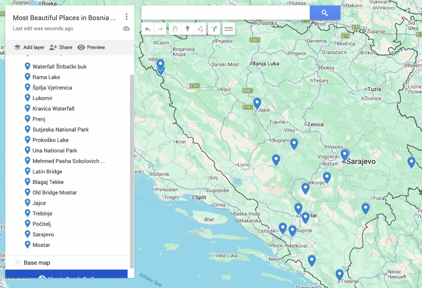
Task: Click the map pin south of Metković
Action: pyautogui.click(x=312, y=260)
